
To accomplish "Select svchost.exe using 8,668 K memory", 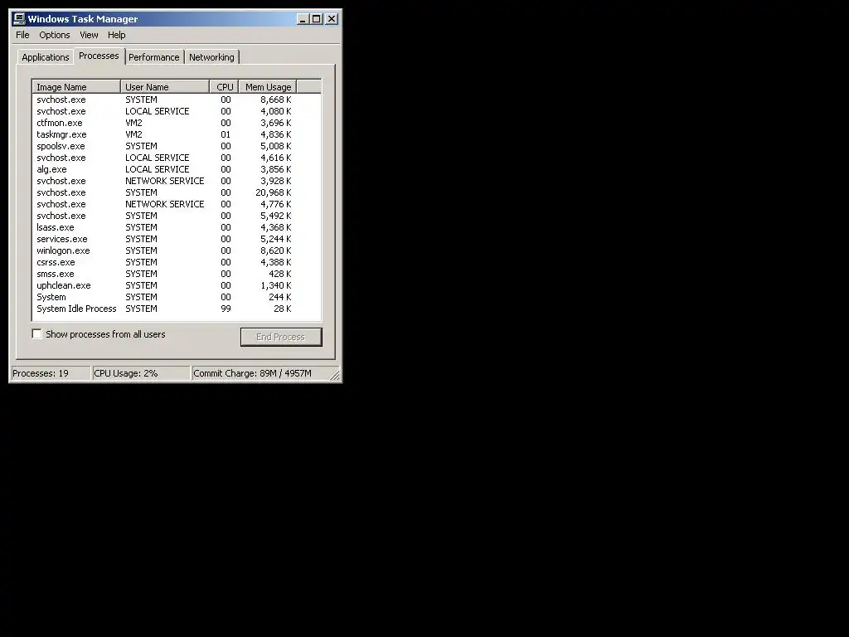I will pyautogui.click(x=177, y=100).
